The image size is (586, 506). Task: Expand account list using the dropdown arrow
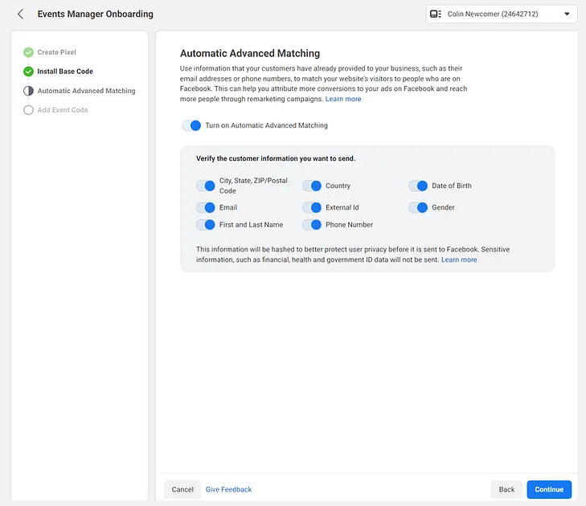click(x=567, y=14)
